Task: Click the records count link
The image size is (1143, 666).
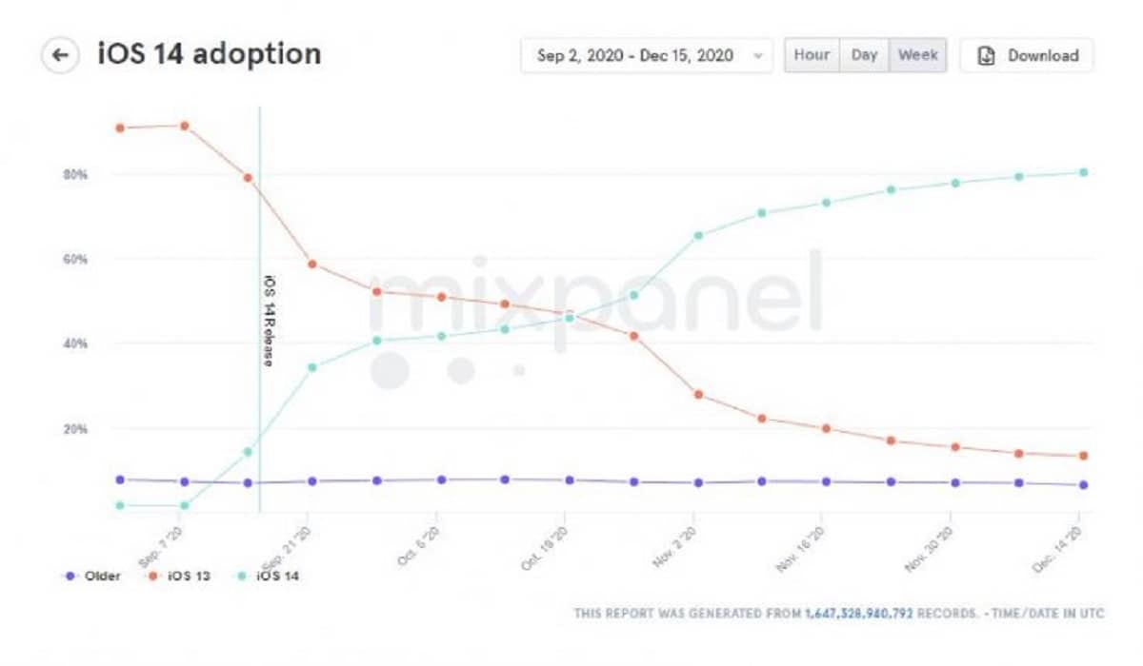Action: tap(858, 614)
